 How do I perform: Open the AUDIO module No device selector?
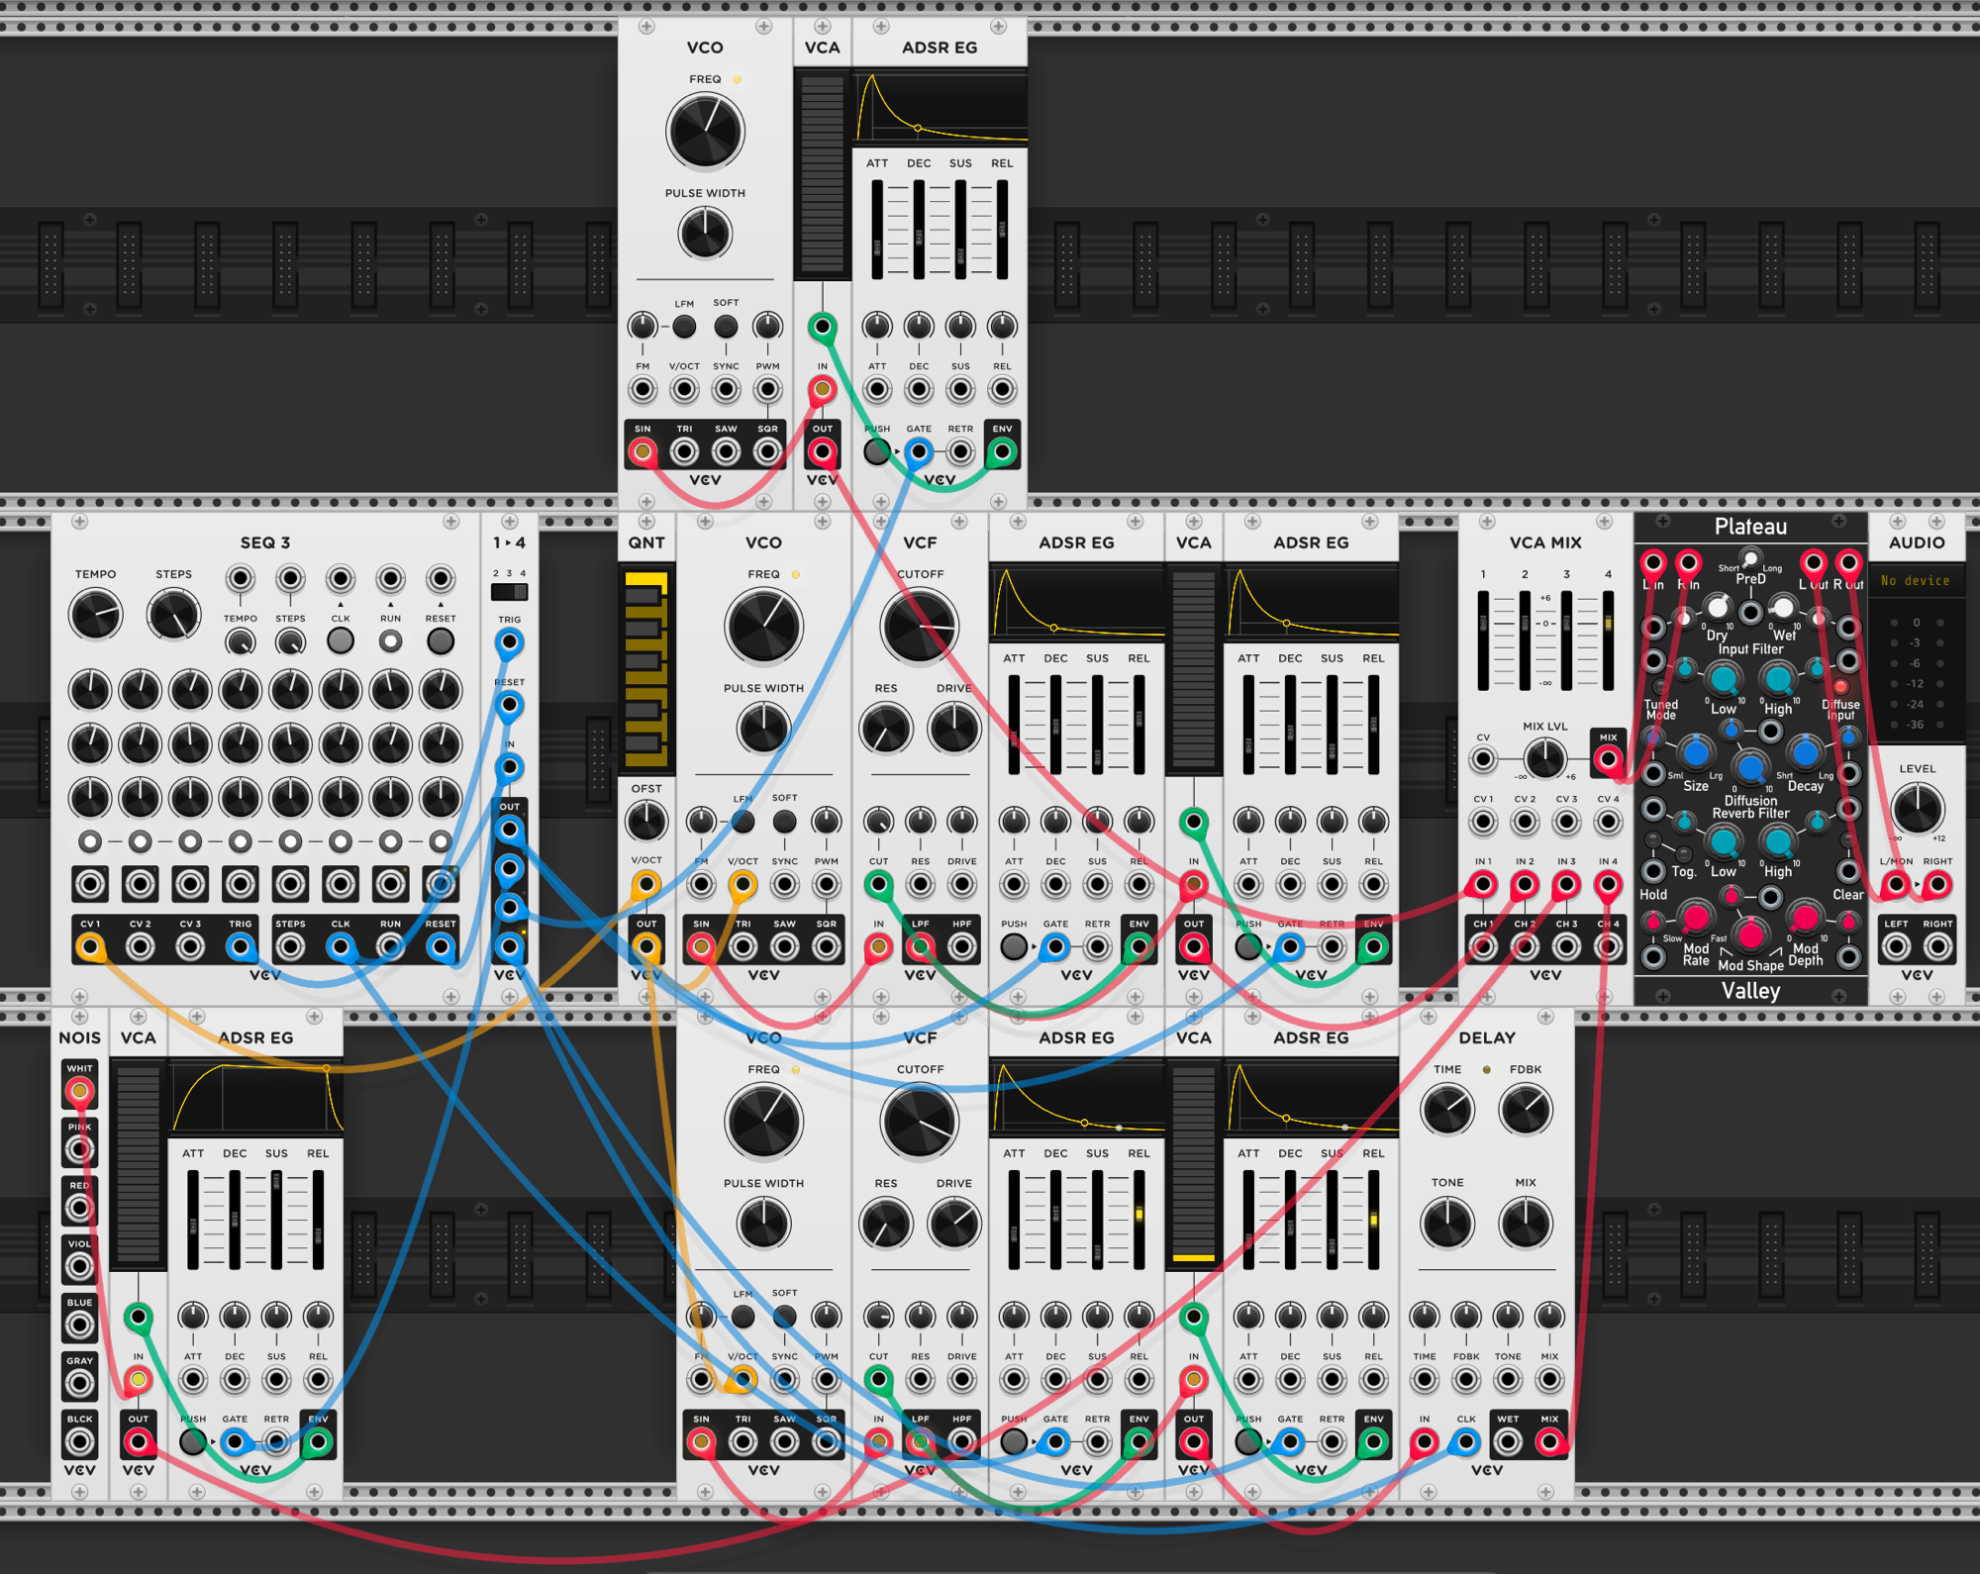(x=1916, y=581)
